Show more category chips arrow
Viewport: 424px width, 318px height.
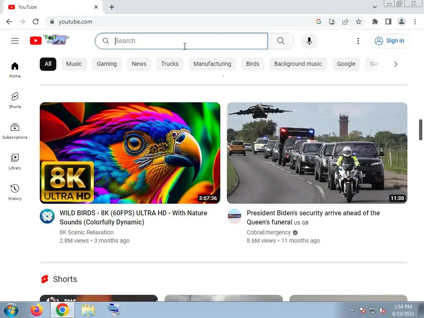point(395,64)
